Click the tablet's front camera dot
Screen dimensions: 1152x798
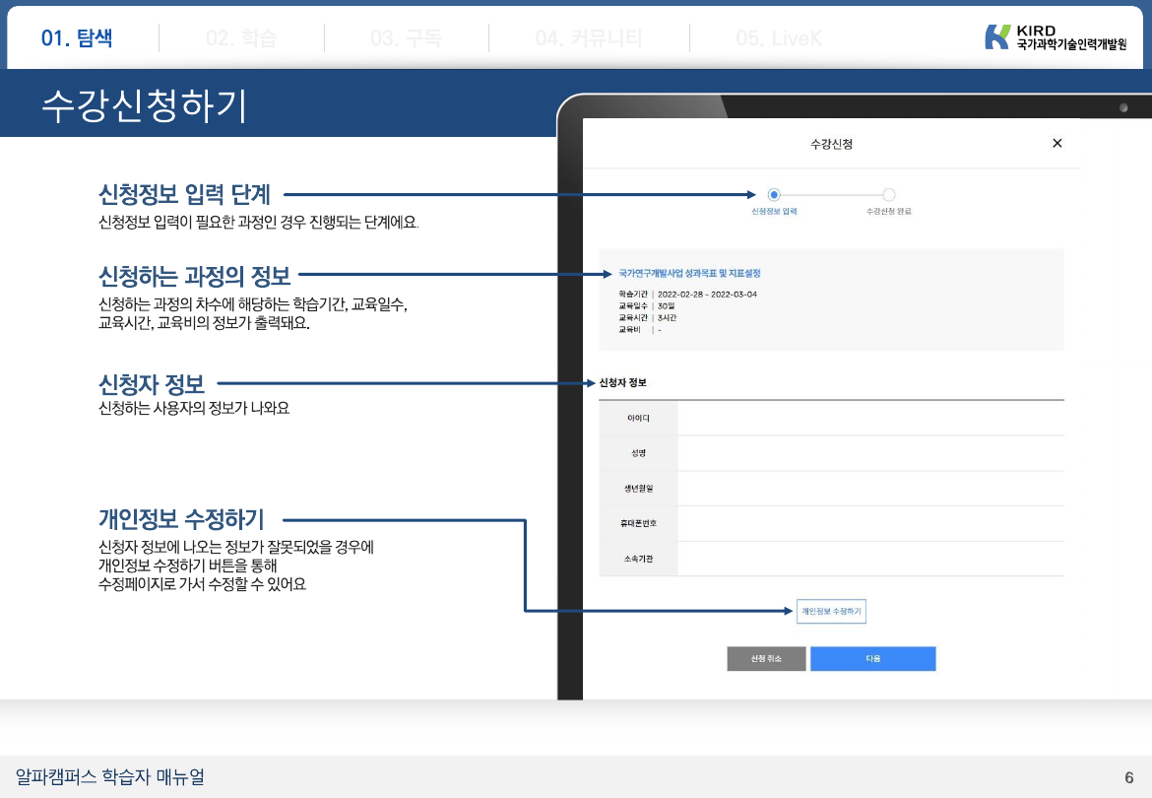pyautogui.click(x=1122, y=106)
